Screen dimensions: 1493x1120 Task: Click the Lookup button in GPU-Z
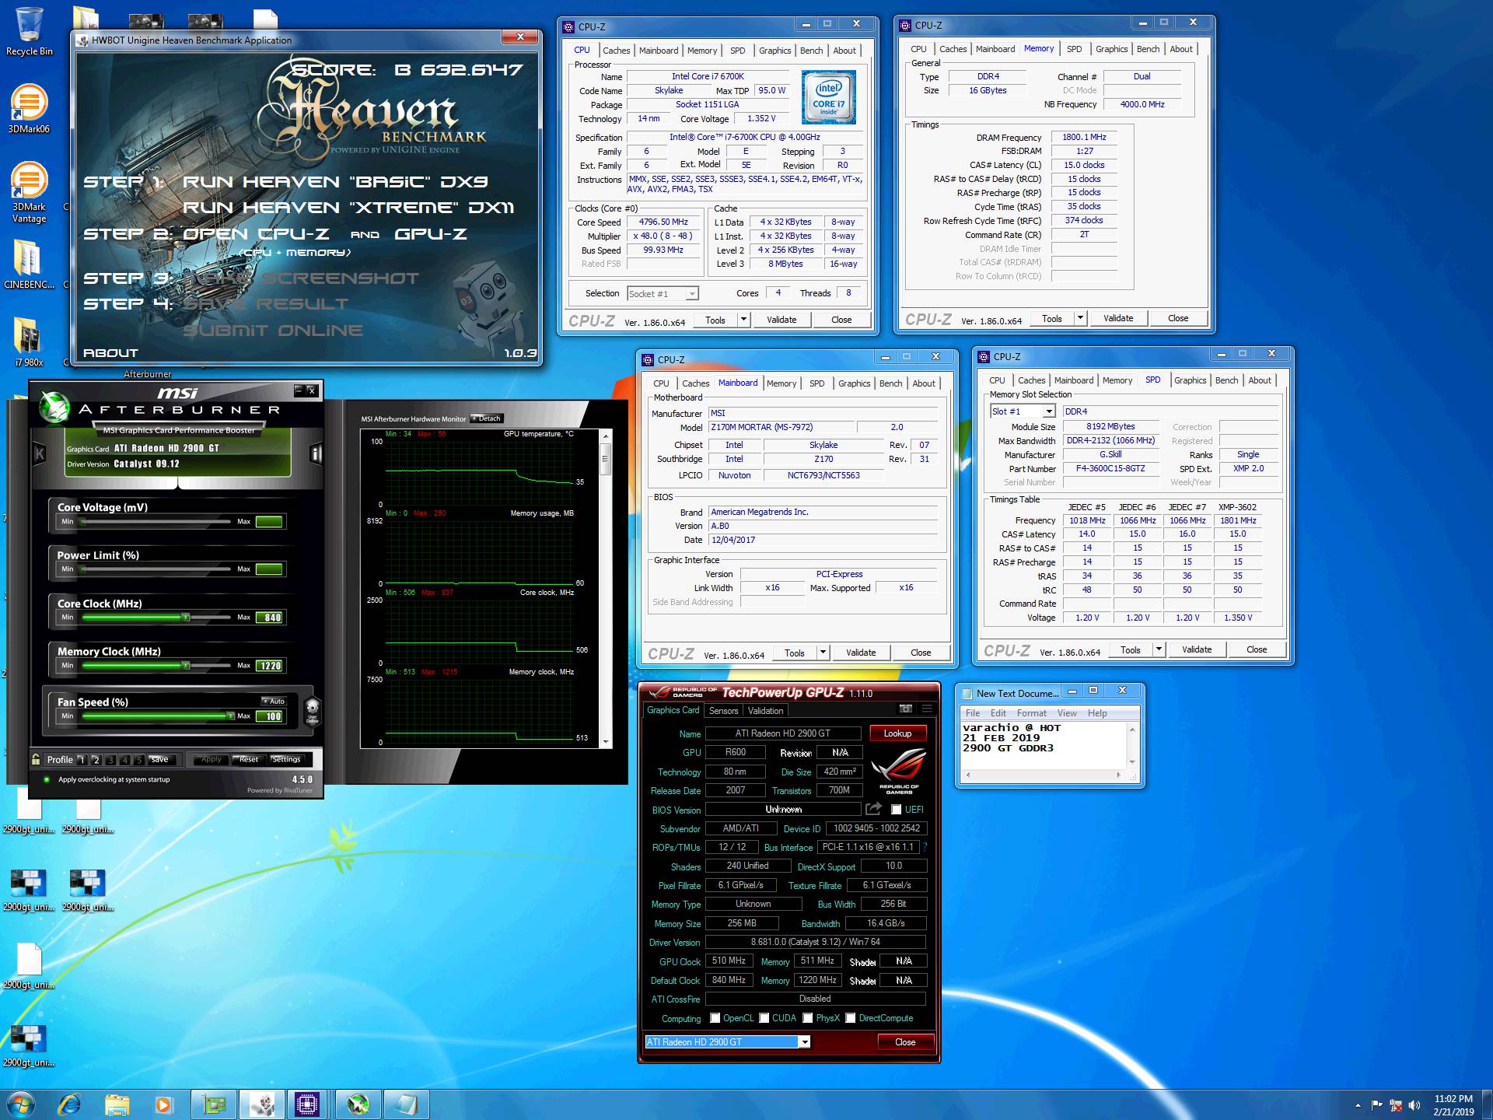point(897,733)
